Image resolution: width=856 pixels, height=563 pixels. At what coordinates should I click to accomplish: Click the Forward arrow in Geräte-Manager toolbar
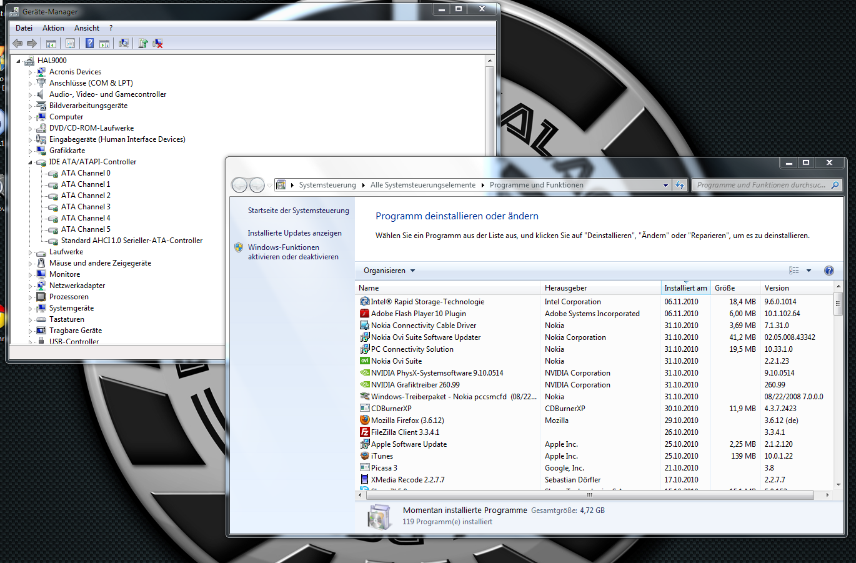[31, 43]
